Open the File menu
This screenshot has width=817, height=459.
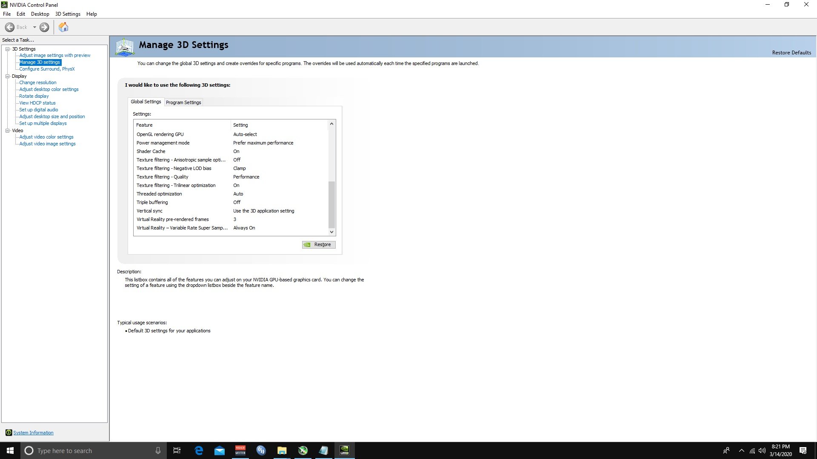point(7,14)
